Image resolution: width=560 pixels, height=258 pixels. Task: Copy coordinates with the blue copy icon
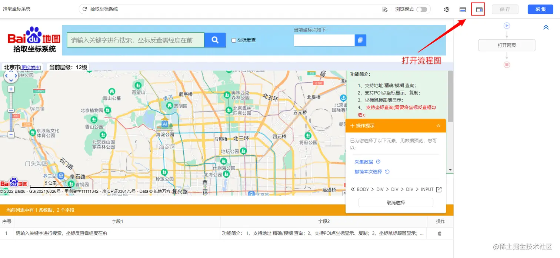[360, 40]
